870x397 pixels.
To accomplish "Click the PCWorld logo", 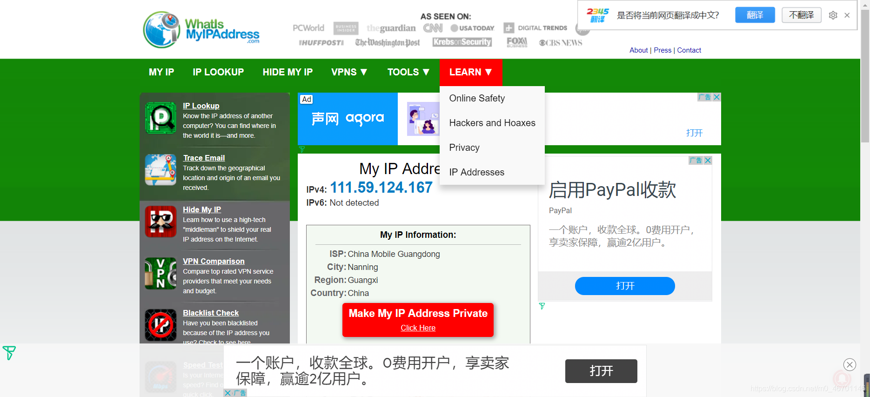I will (x=308, y=28).
